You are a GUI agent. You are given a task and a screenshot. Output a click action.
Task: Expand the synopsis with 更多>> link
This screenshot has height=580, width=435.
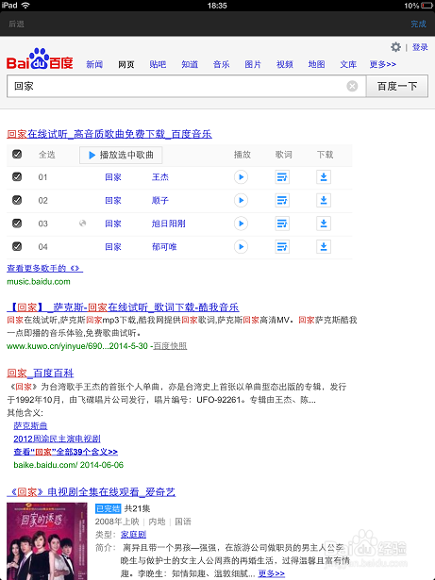(x=272, y=573)
